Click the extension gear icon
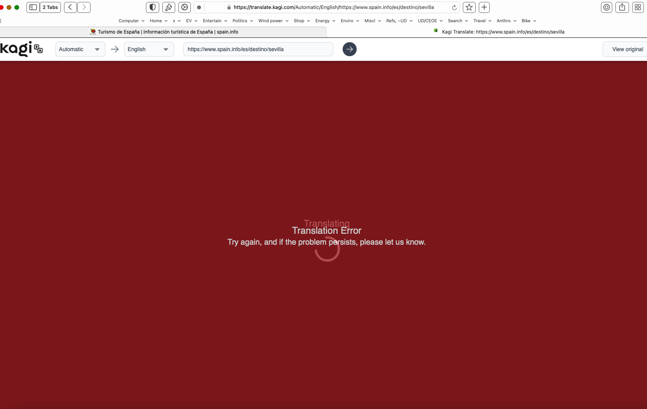 click(x=185, y=7)
